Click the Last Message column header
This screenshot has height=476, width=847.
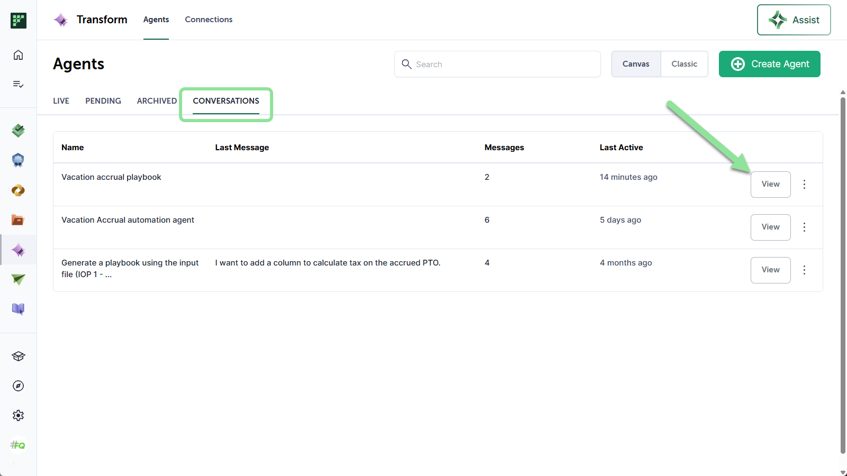(x=242, y=148)
